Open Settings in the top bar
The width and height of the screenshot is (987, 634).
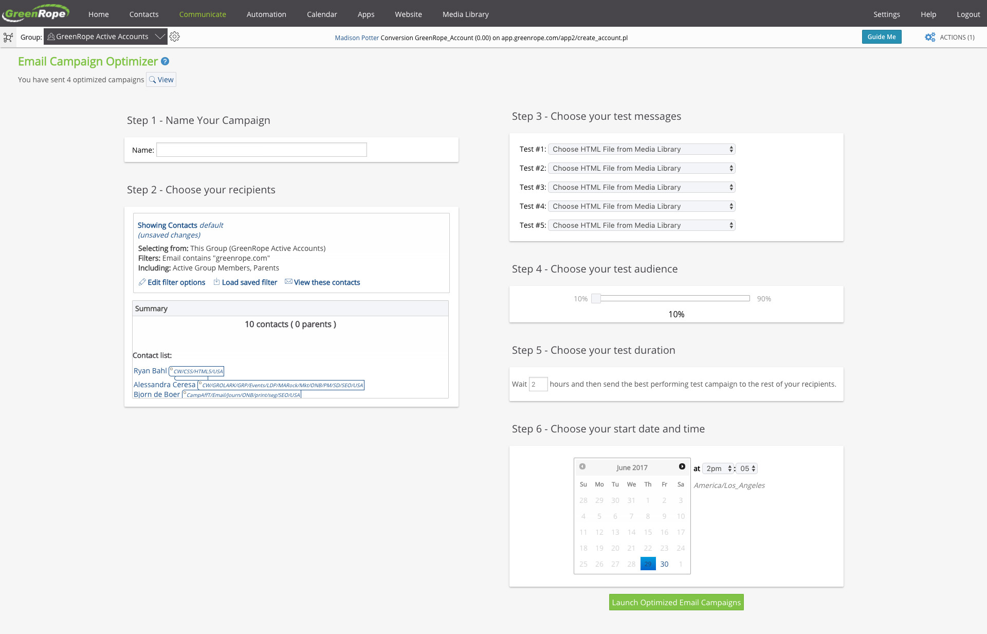(887, 14)
